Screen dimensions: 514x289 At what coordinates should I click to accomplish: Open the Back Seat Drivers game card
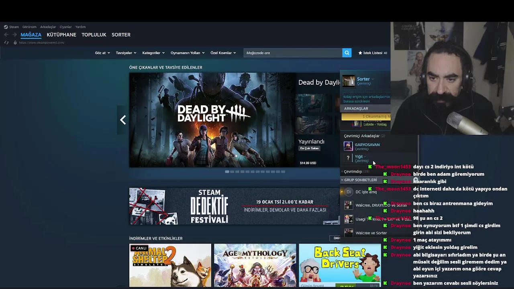340,265
